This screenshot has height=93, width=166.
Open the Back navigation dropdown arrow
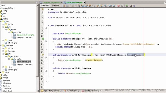(x=70, y=6)
